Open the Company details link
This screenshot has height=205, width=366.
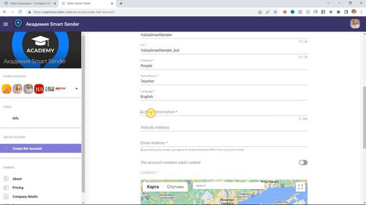pyautogui.click(x=25, y=196)
